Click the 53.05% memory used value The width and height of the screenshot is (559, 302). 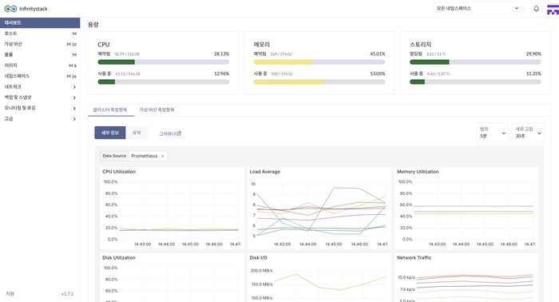point(378,74)
